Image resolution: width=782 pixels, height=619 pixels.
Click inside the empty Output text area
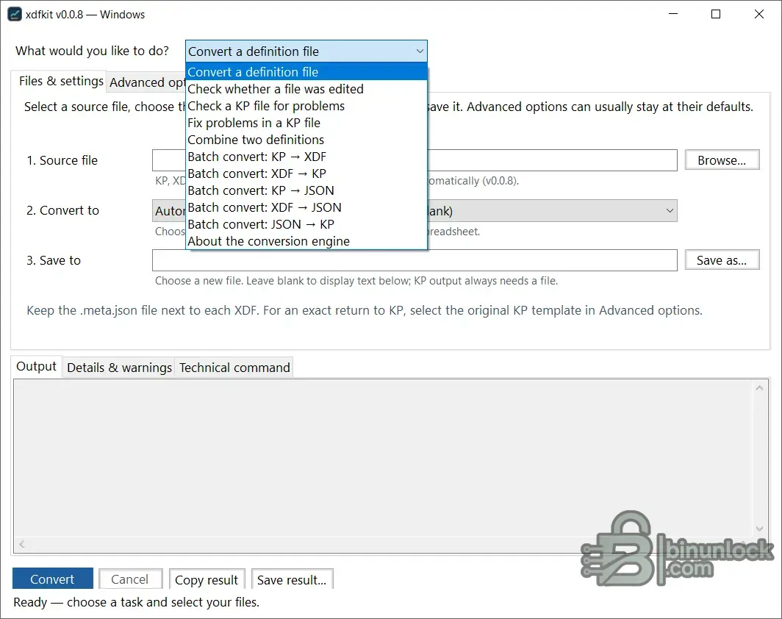click(x=383, y=458)
